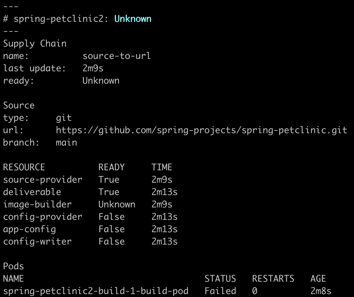The height and width of the screenshot is (297, 354).
Task: Click 'False' status in config-writer row
Action: (x=112, y=242)
